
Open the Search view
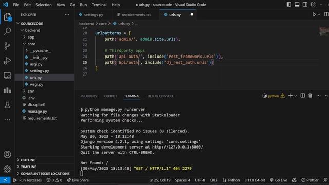(7, 31)
